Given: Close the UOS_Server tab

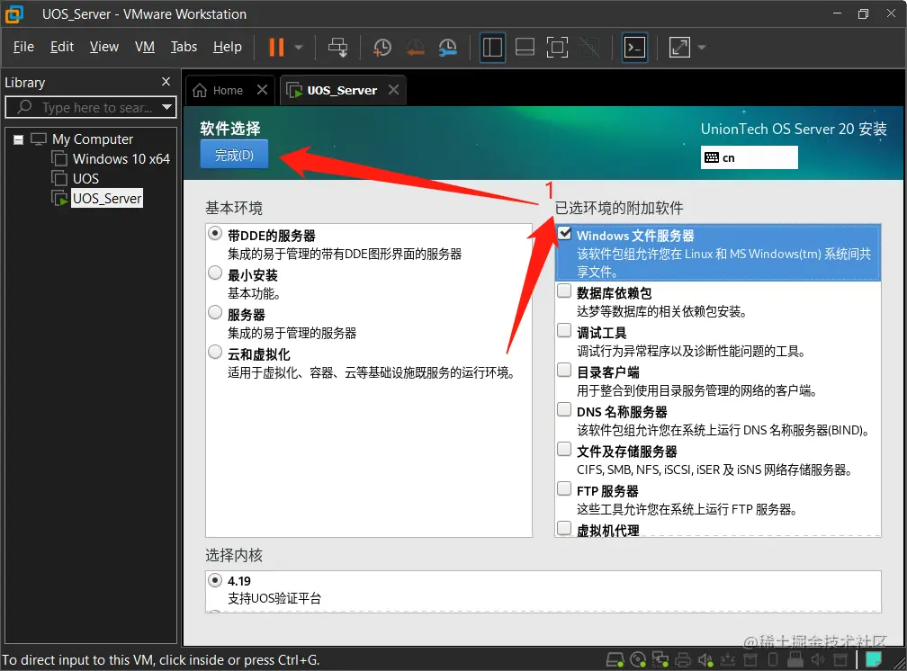Looking at the screenshot, I should click(394, 90).
